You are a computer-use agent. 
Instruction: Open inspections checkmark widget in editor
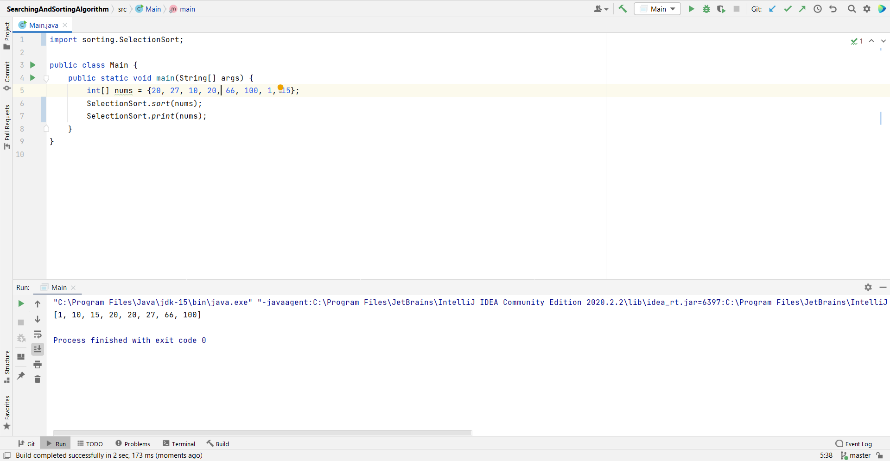pyautogui.click(x=857, y=41)
